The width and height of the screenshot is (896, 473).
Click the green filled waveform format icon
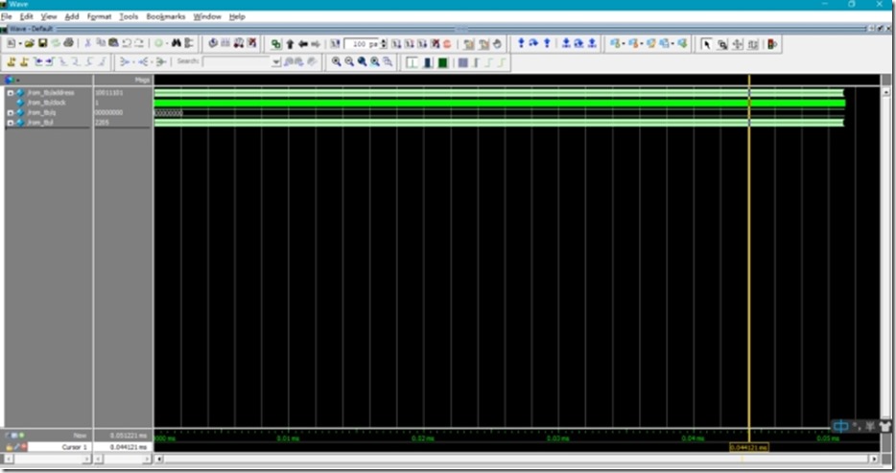[x=442, y=62]
